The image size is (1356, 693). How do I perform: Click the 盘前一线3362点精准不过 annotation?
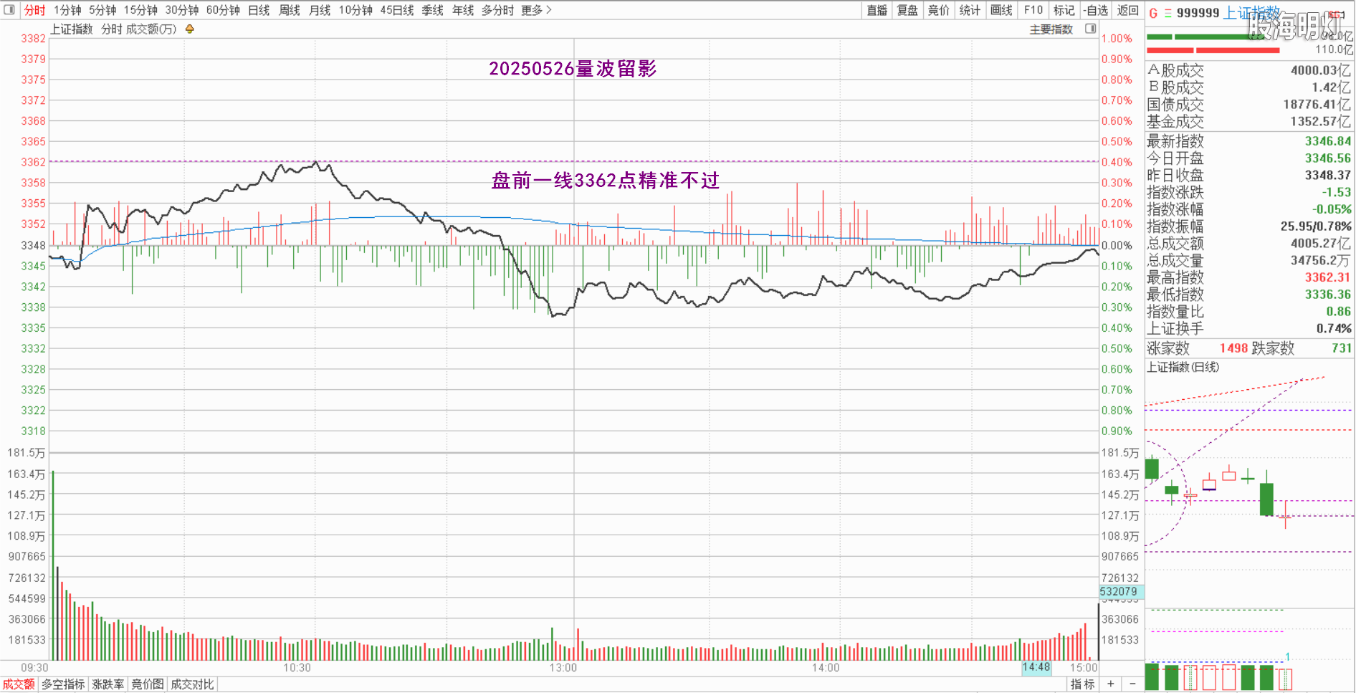coord(605,181)
